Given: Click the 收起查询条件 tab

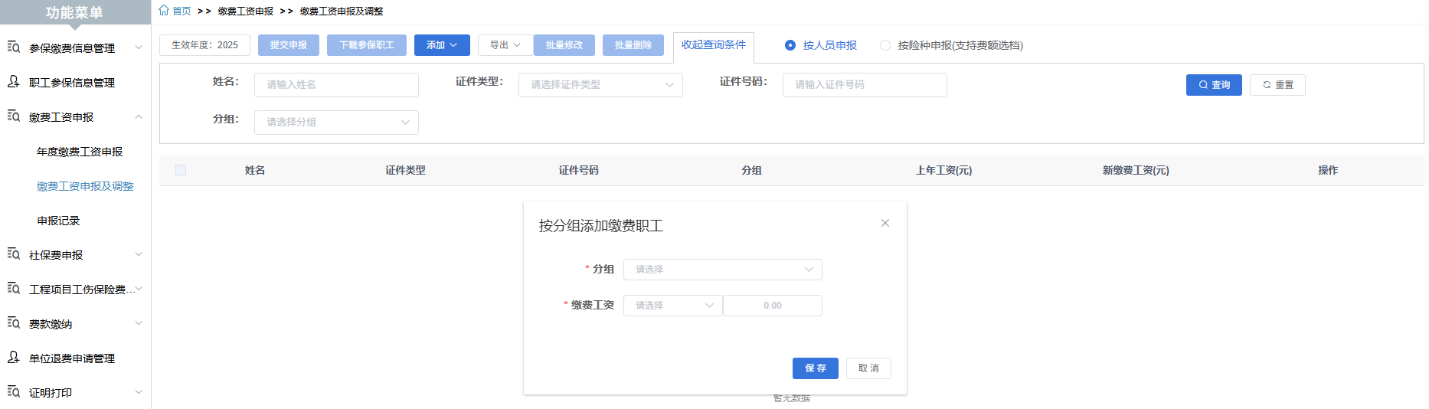Looking at the screenshot, I should (x=713, y=45).
